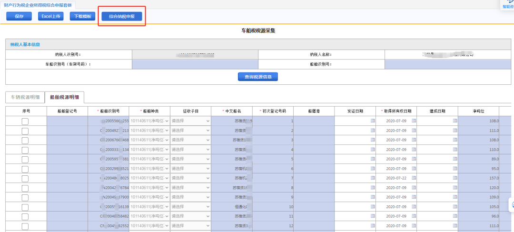This screenshot has height=232, width=514.
Task: Click 船舶登记号 cell in row 1
Action: [x=67, y=121]
